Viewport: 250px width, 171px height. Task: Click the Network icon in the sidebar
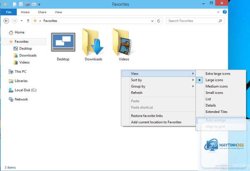pos(11,99)
